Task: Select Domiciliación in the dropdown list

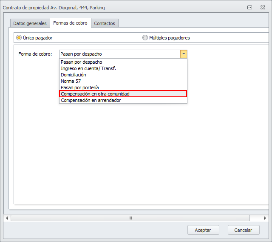Action: (x=123, y=75)
